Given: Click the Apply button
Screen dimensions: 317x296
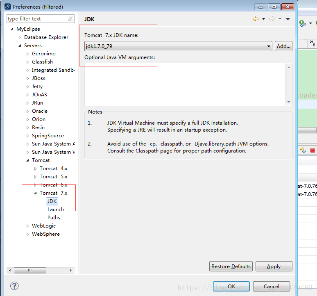Looking at the screenshot, I should tap(274, 266).
